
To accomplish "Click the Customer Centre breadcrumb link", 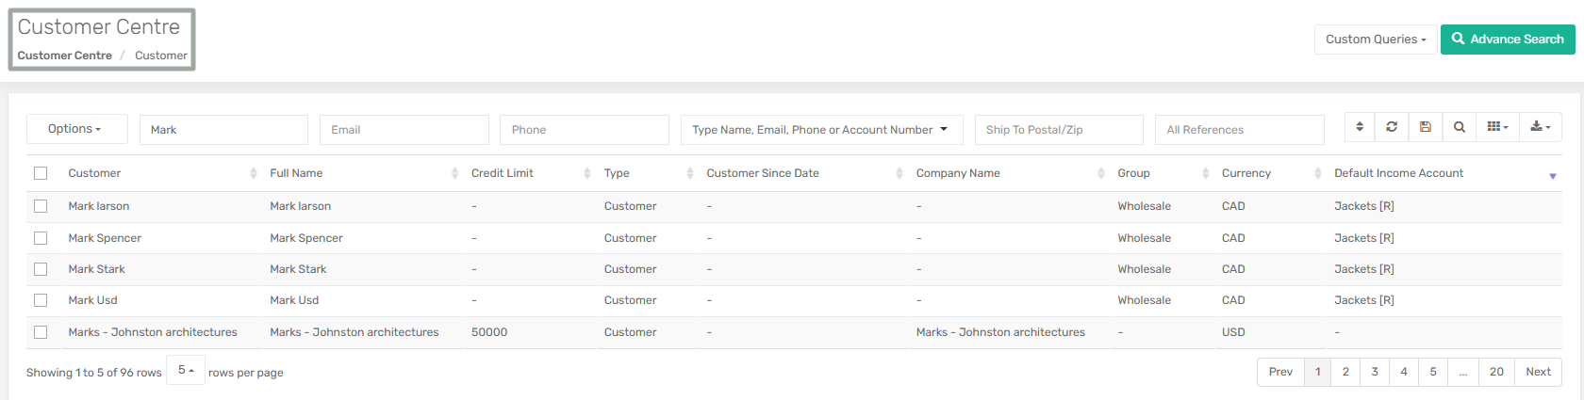I will point(64,56).
